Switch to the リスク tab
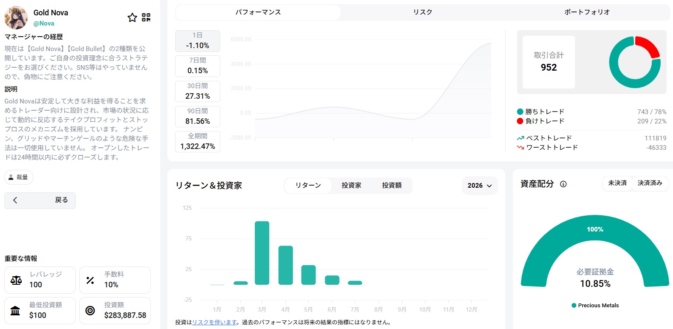The image size is (673, 329). pos(423,12)
